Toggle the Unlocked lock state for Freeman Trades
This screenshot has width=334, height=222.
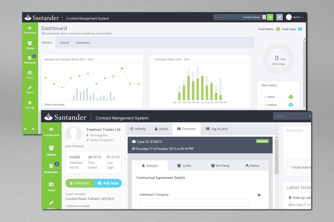[80, 183]
